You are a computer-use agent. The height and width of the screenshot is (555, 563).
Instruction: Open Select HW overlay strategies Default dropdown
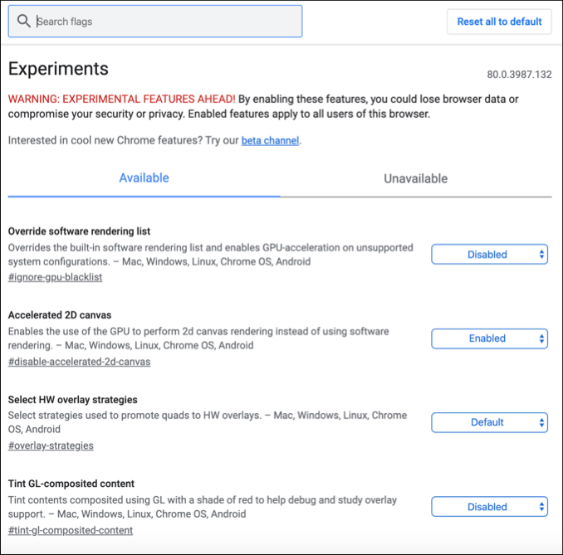pos(489,422)
